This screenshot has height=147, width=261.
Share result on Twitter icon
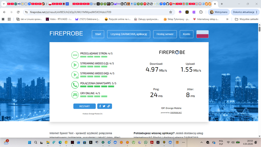tap(104, 106)
